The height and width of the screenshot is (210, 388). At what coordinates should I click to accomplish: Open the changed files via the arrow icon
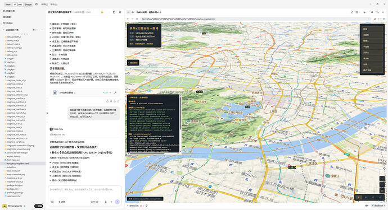(x=115, y=92)
